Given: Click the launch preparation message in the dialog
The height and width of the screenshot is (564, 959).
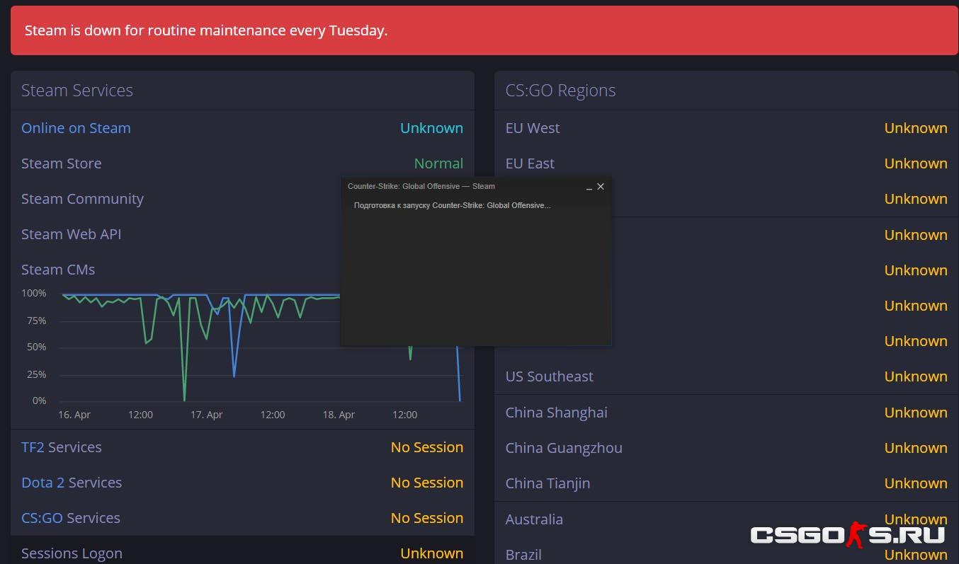Looking at the screenshot, I should click(452, 205).
